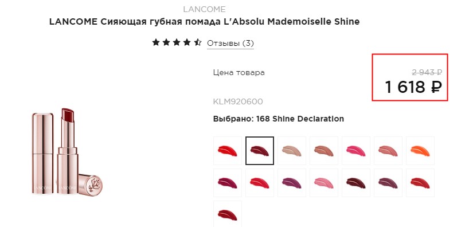Choose the purple plum shade swatch
Viewport: 465px width, 227px height.
291,183
